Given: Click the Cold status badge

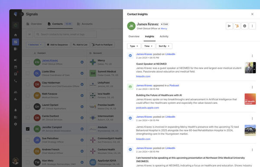Looking at the screenshot, I should [x=165, y=24].
